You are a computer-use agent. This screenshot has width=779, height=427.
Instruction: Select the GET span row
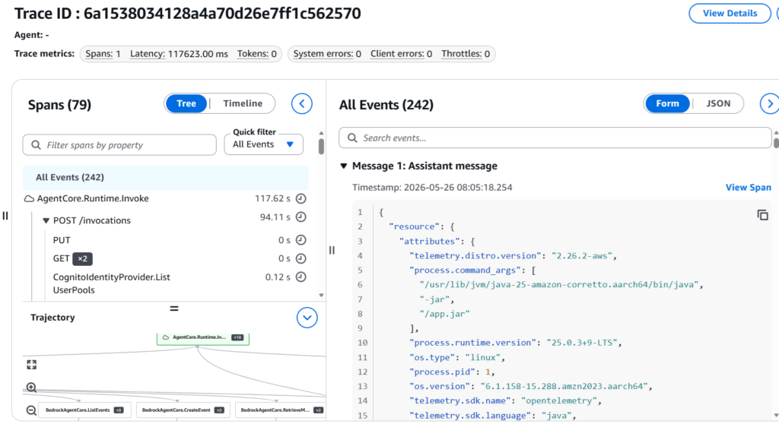point(61,258)
